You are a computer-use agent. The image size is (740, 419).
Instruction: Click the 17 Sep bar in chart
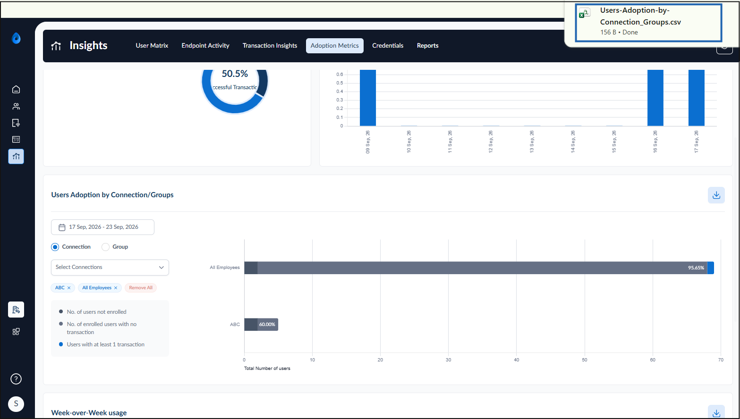click(x=697, y=98)
